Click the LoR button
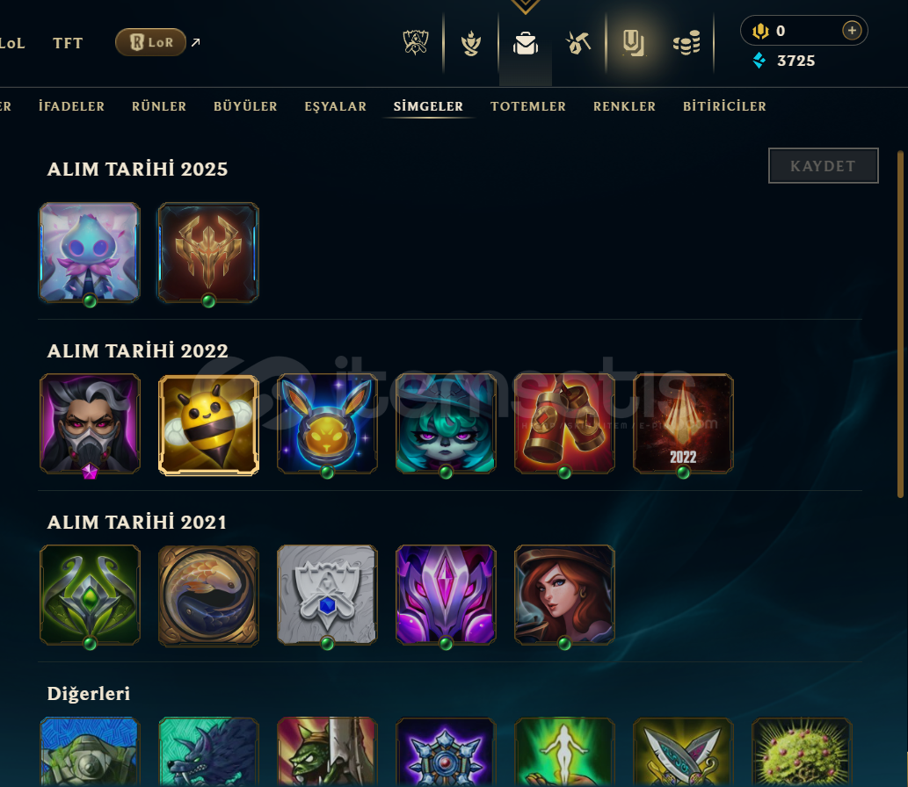Screen dimensions: 908x787 pyautogui.click(x=150, y=42)
